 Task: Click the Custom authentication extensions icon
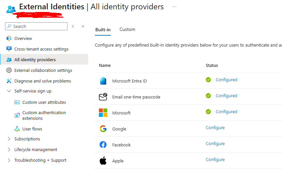pyautogui.click(x=17, y=115)
